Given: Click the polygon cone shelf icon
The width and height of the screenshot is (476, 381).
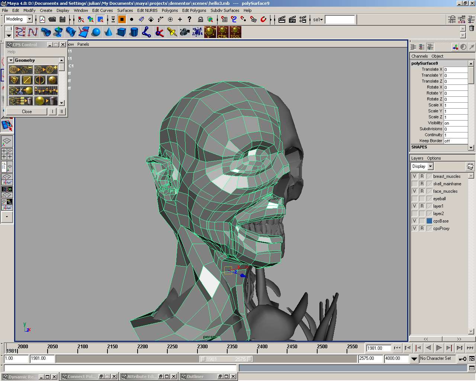Looking at the screenshot, I should click(x=109, y=32).
